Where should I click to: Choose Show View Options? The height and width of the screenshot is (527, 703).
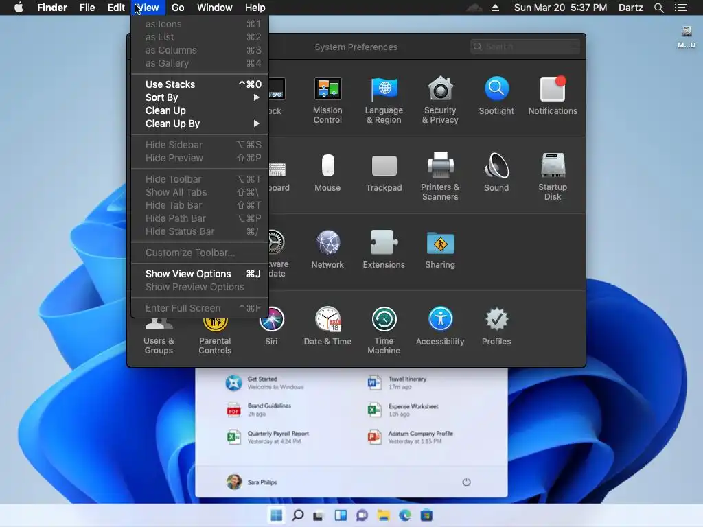pyautogui.click(x=200, y=274)
